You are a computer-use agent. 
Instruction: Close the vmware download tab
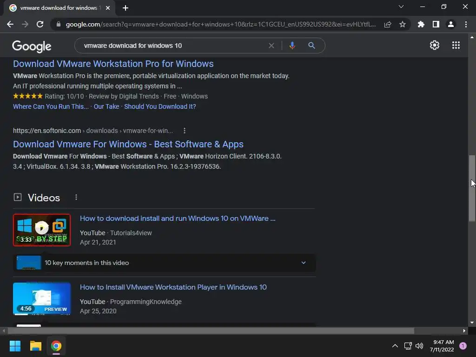(108, 8)
